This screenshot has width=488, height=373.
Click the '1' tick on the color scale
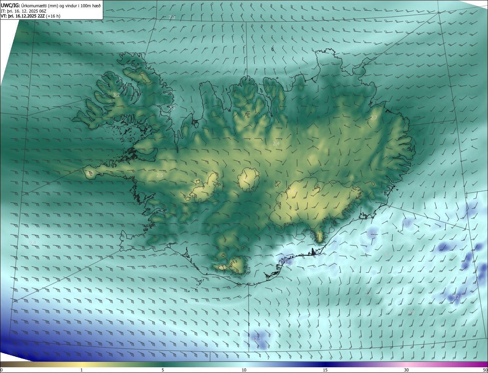82,370
